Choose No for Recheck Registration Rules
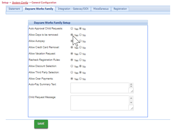 coord(80,60)
